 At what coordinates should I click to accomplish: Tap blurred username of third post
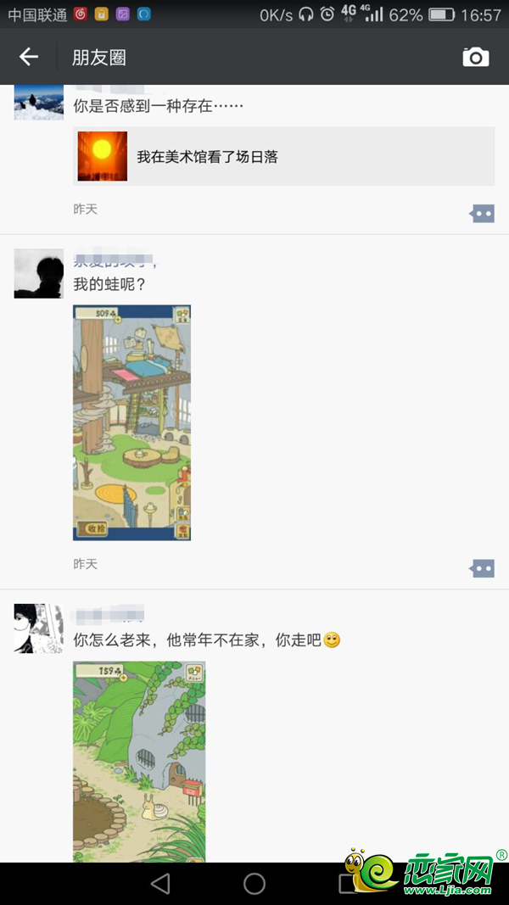point(109,615)
